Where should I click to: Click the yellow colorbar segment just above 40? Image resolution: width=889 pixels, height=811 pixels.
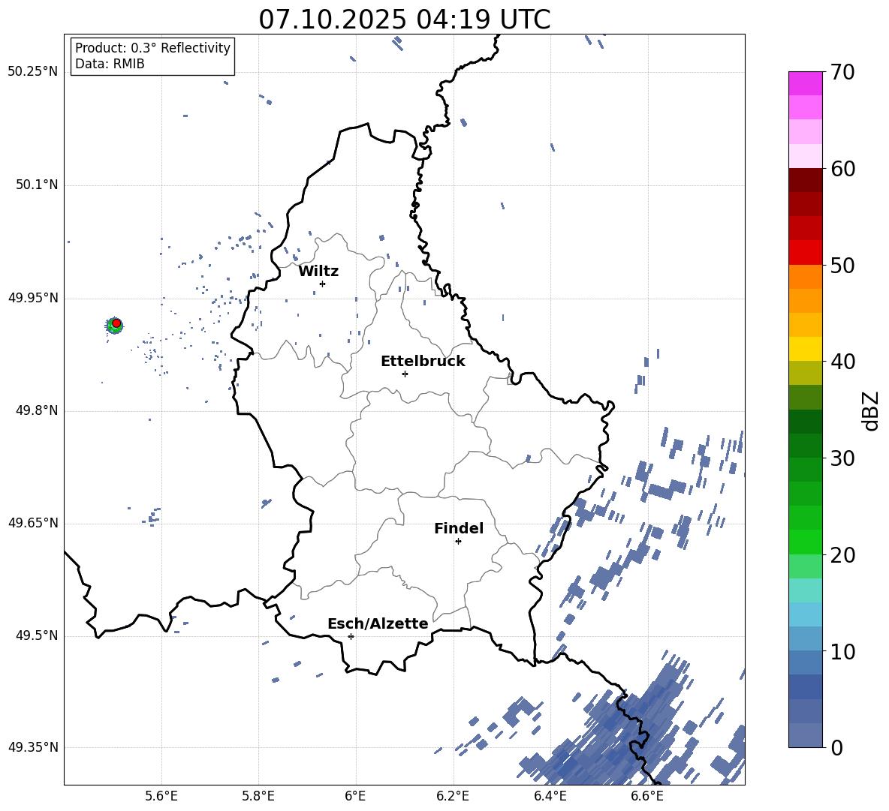(805, 349)
